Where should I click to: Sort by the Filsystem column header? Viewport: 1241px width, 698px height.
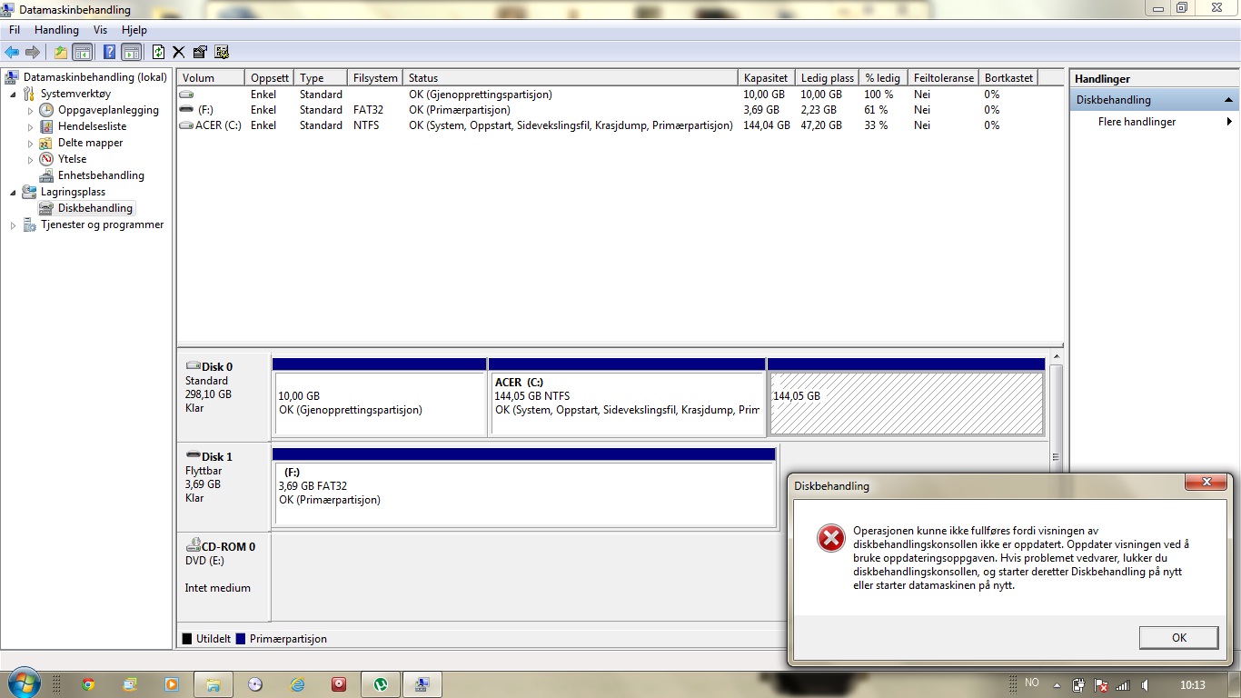coord(375,78)
